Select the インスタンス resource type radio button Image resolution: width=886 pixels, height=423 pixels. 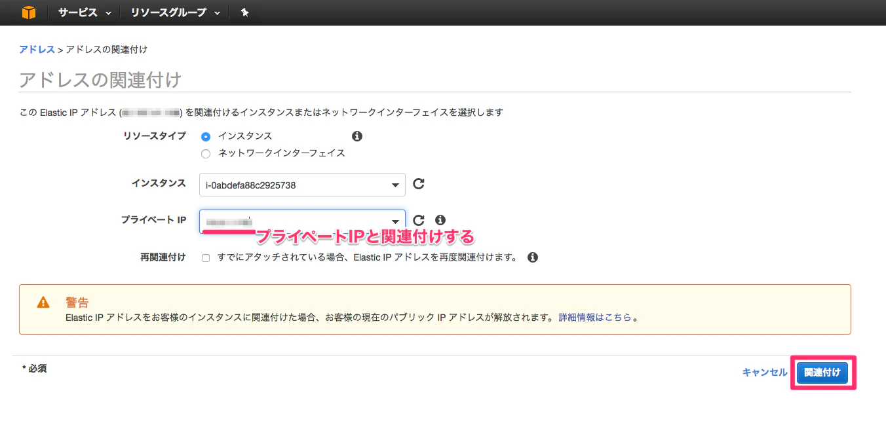coord(206,136)
